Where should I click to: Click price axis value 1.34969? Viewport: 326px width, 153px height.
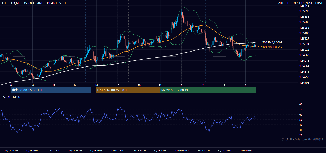[304, 55]
